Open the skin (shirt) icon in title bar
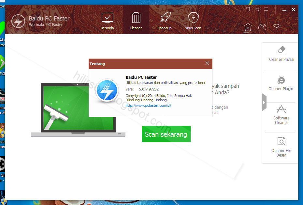The image size is (303, 205). (248, 9)
